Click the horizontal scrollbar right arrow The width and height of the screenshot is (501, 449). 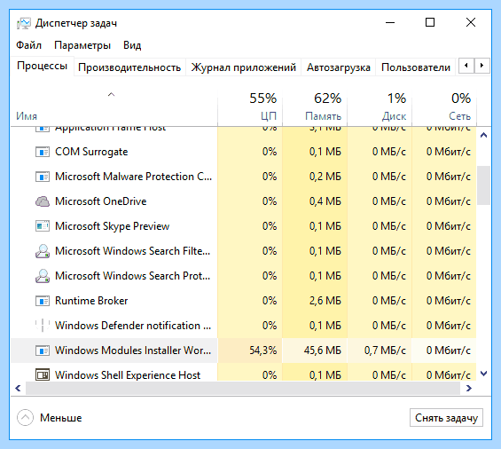[x=469, y=389]
